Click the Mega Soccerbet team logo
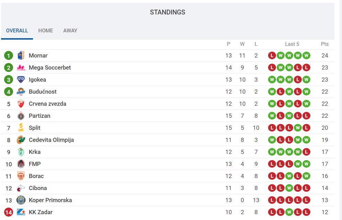This screenshot has height=220, width=342. pyautogui.click(x=21, y=67)
